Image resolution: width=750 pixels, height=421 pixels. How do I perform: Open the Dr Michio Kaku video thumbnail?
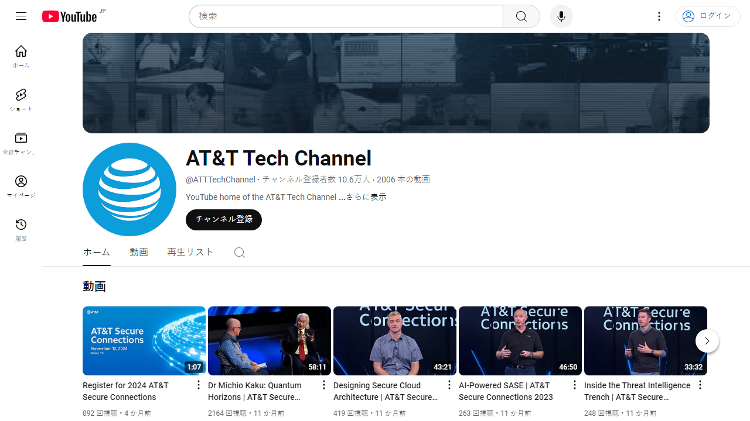pos(270,341)
